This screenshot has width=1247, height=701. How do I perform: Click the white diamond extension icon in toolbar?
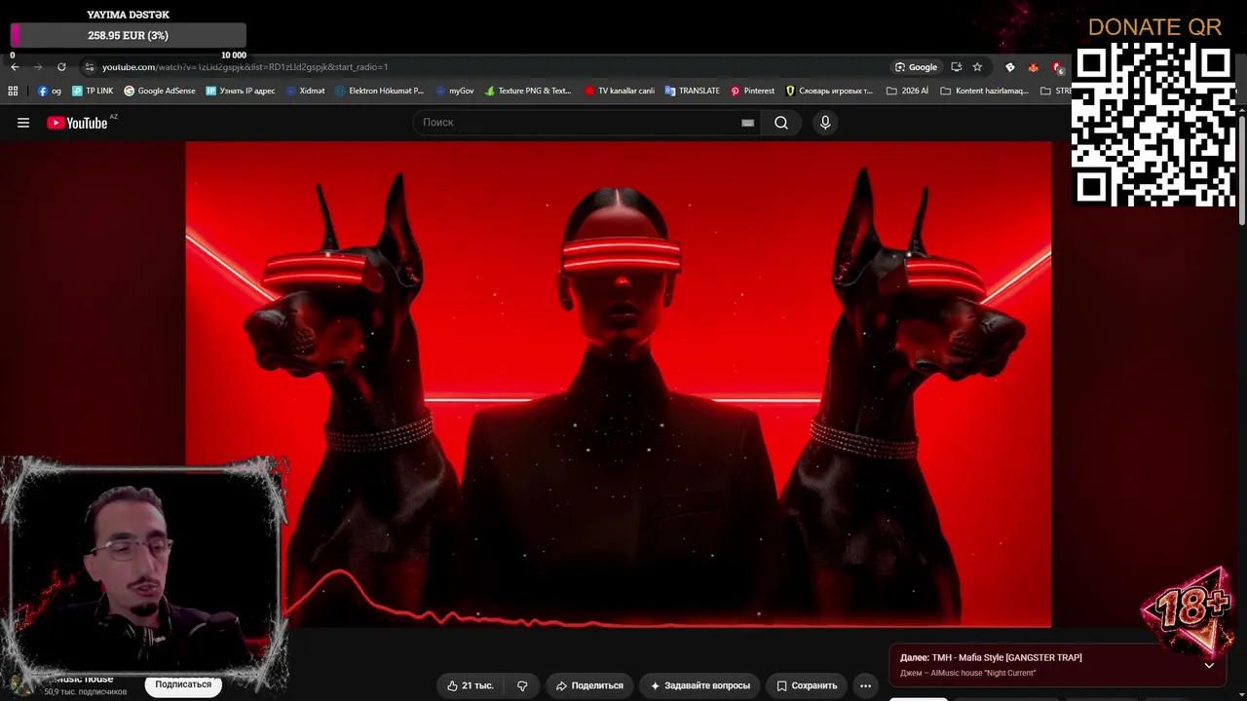[1010, 67]
